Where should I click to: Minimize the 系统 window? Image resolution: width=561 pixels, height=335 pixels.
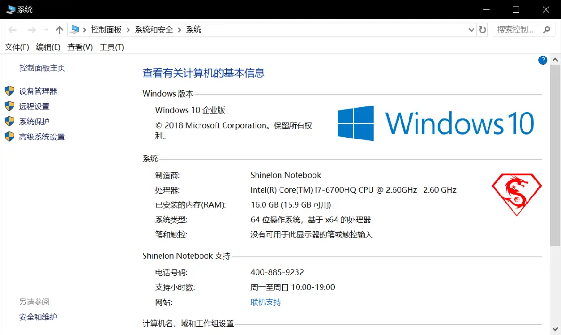tap(487, 9)
